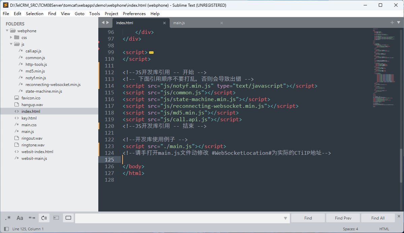Image resolution: width=404 pixels, height=233 pixels.
Task: Toggle sidebar using status bar icon
Action: 6,229
